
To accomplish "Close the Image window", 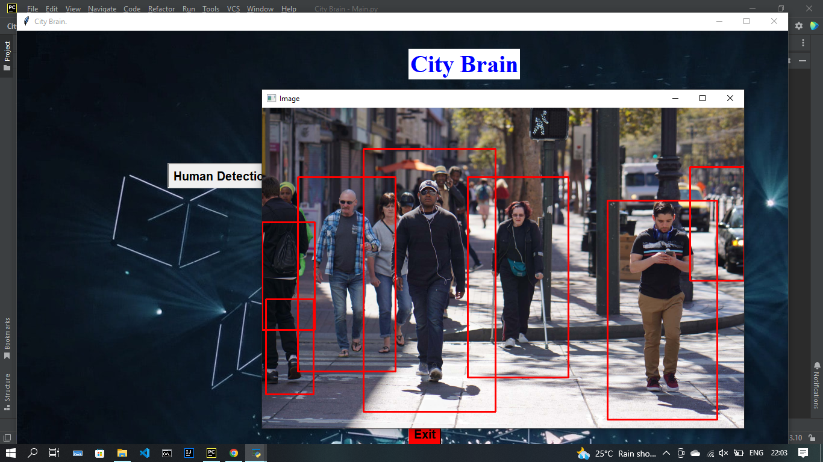I will [x=730, y=98].
